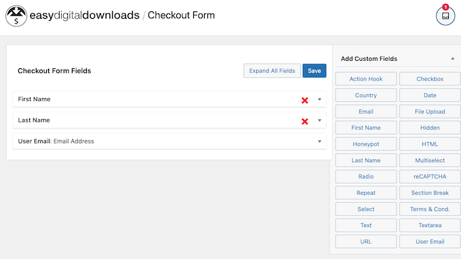This screenshot has height=259, width=461.
Task: Add a Multiselect field
Action: tap(430, 160)
